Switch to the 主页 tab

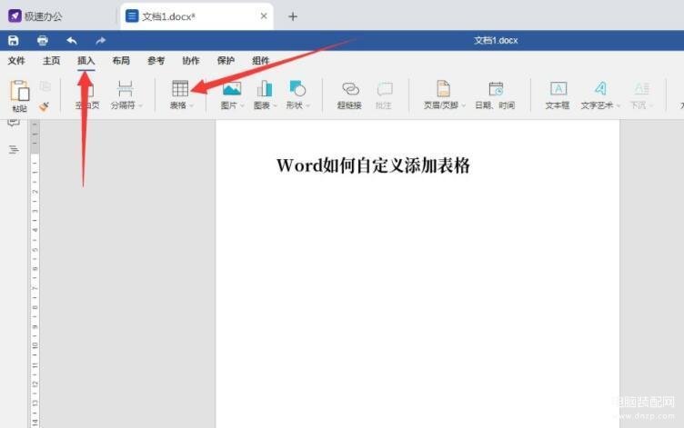click(x=51, y=61)
